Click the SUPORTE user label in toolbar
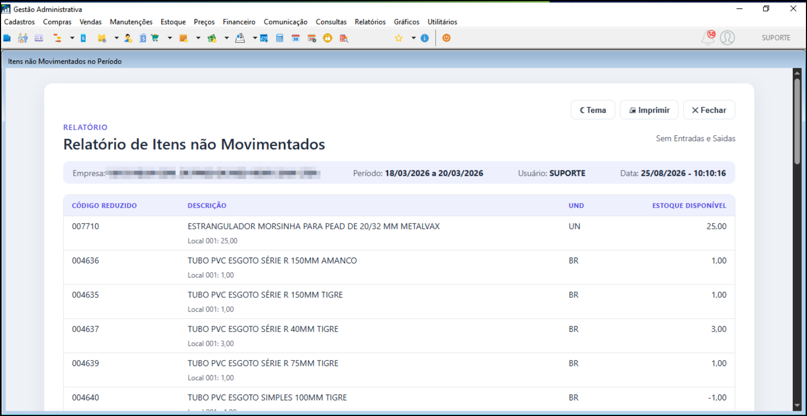807x416 pixels. tap(776, 38)
